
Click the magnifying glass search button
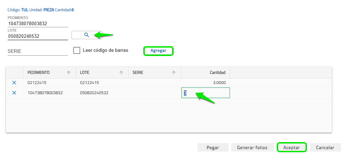pyautogui.click(x=87, y=35)
